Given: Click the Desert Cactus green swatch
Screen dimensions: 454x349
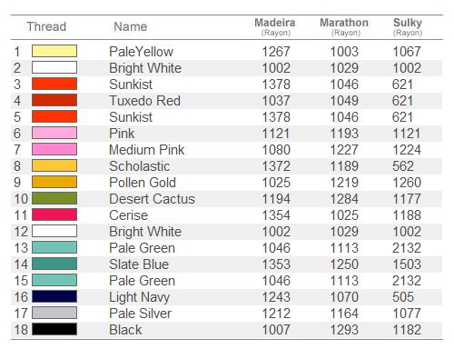Looking at the screenshot, I should 54,198.
